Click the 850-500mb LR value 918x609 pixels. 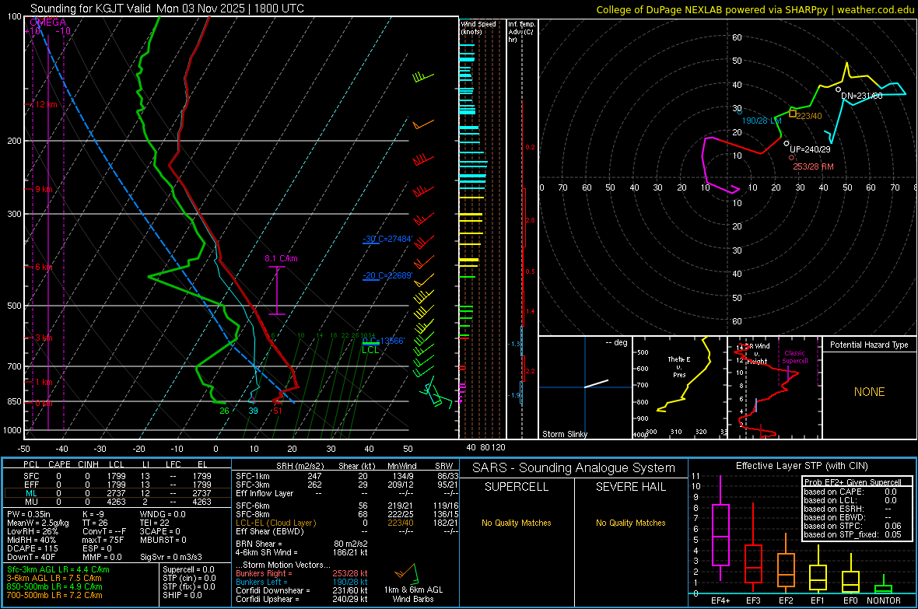coord(54,586)
